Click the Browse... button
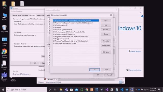 coord(106,30)
